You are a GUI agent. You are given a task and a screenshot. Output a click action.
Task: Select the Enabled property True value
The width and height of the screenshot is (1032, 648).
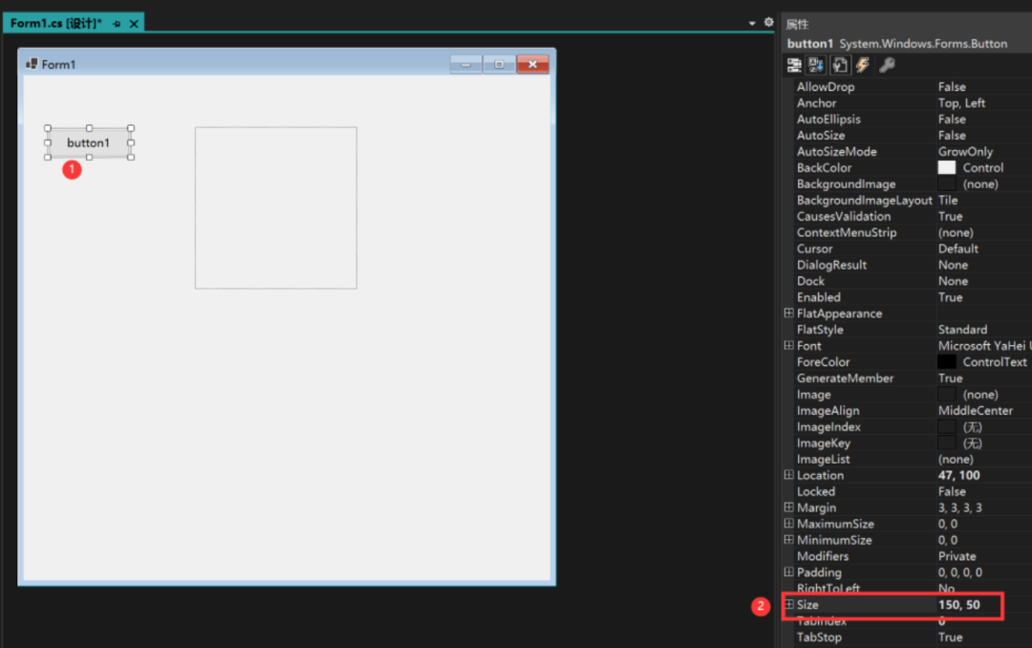[951, 297]
